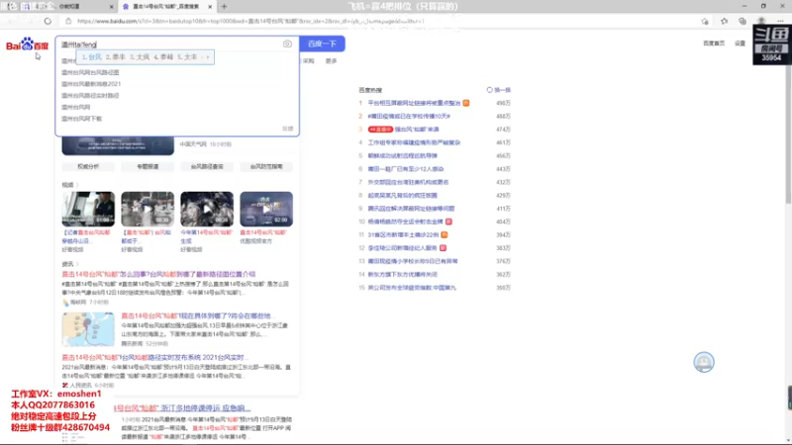Play first video thumbnail 记者直击台风灿都

click(x=88, y=209)
